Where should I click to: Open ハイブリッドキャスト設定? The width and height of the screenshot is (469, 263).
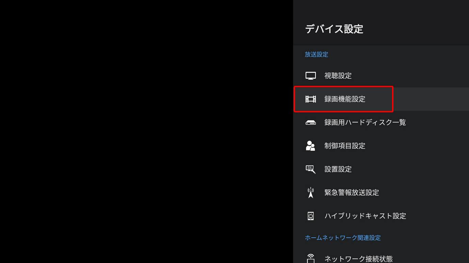[381, 216]
